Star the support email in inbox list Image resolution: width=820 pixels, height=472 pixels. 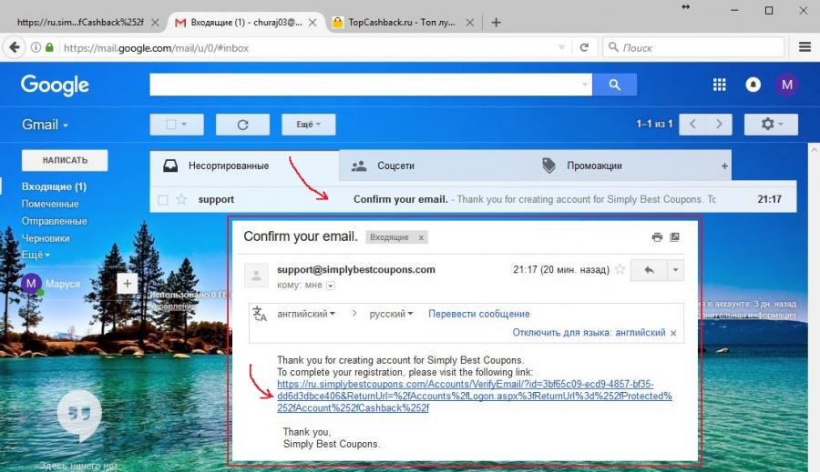tap(181, 199)
